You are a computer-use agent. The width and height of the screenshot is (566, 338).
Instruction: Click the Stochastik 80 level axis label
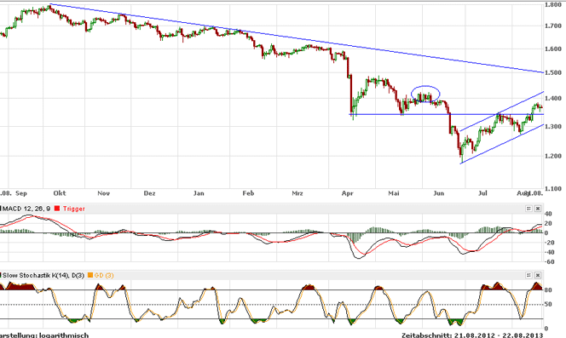tap(548, 289)
